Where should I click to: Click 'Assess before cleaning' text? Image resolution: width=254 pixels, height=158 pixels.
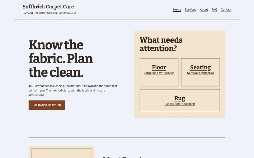[x=180, y=104]
